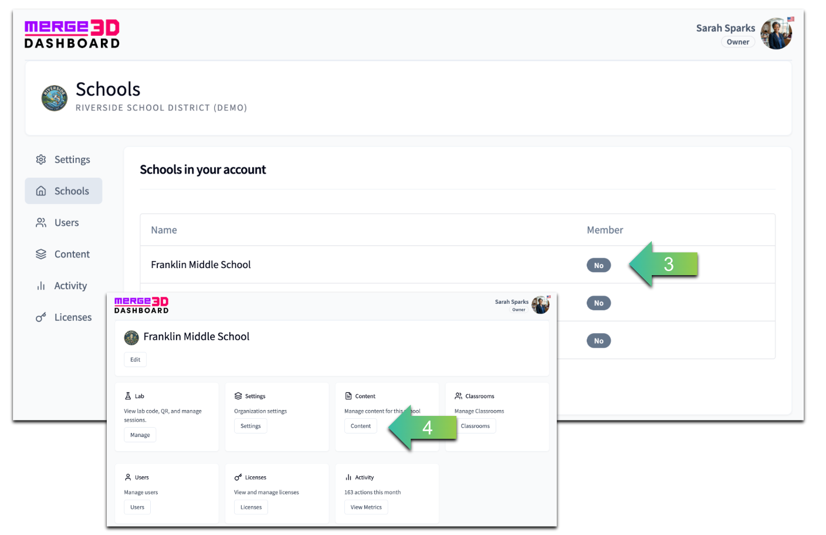This screenshot has width=826, height=535.
Task: Click the Member column header
Action: [605, 230]
